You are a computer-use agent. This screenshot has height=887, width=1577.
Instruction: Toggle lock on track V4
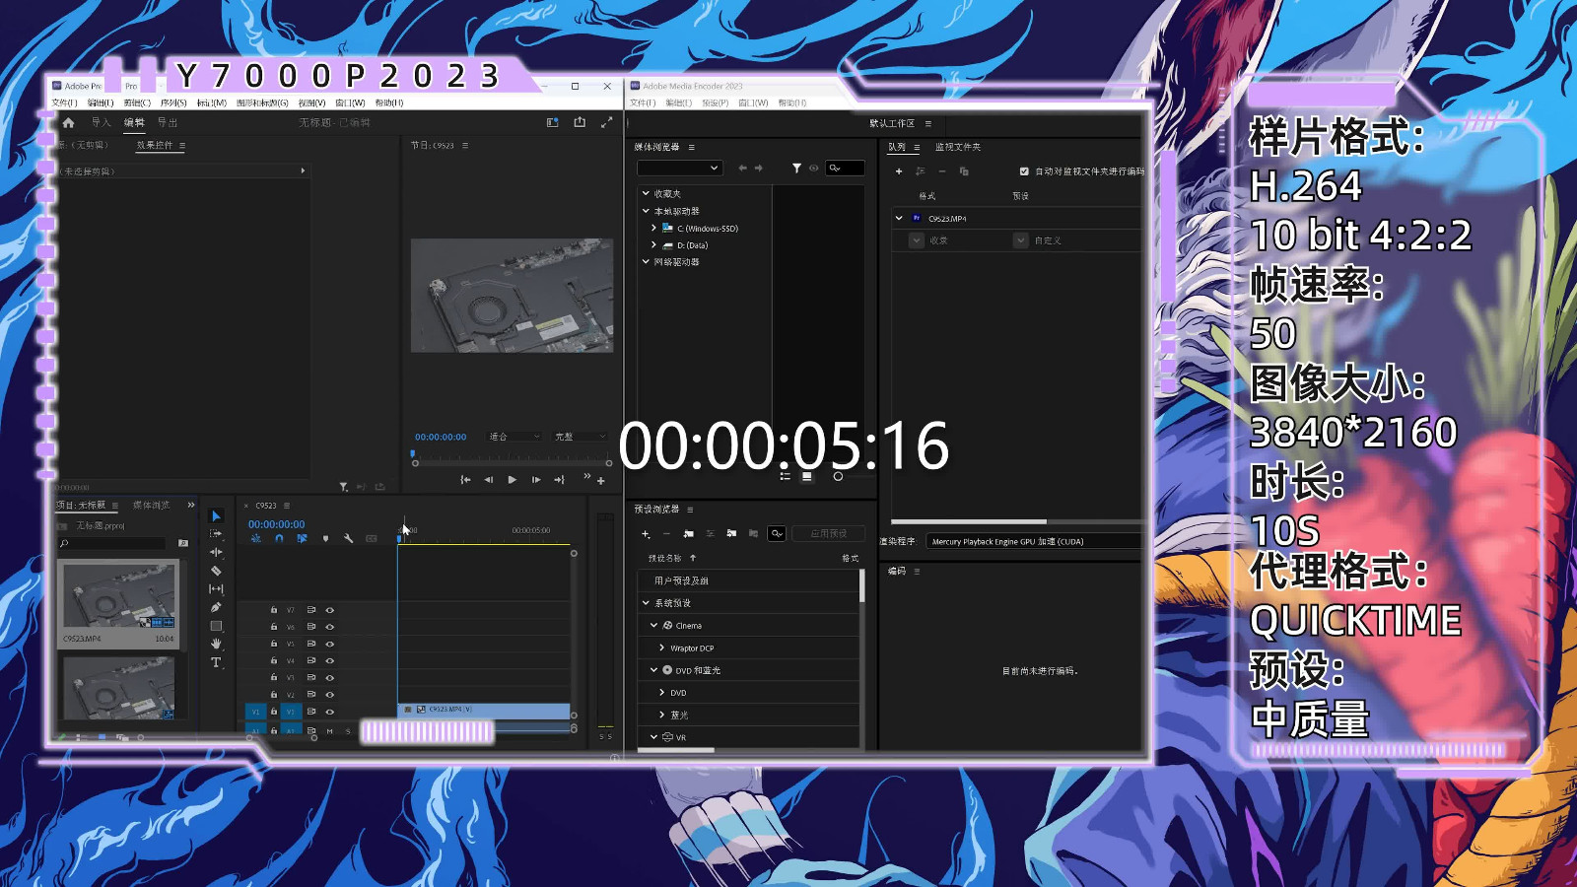(274, 660)
